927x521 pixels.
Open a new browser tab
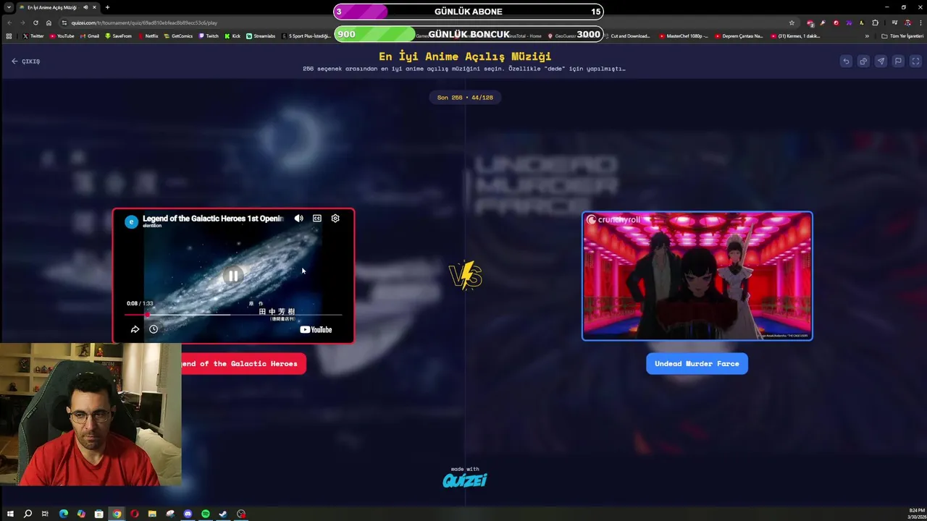tap(107, 7)
